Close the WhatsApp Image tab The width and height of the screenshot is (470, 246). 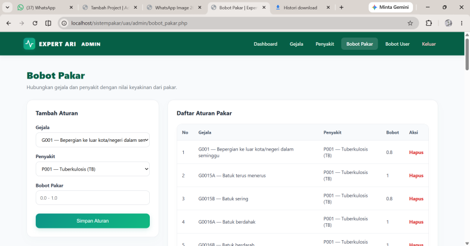(x=200, y=8)
